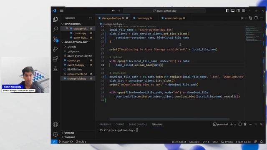
Task: Open the Explorer view in activity bar
Action: click(55, 19)
